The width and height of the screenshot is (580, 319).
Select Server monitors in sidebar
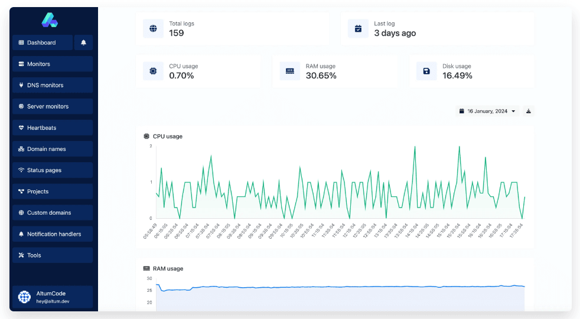coord(52,106)
